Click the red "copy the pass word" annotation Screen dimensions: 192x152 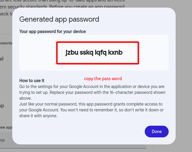[103, 79]
